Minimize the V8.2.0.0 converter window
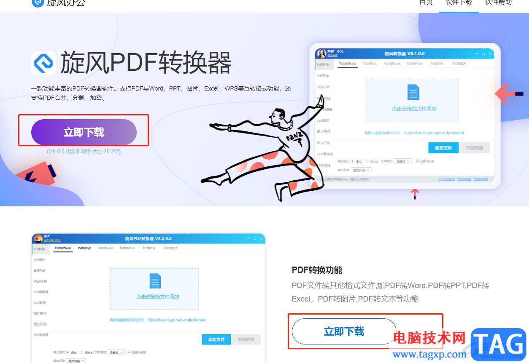 [248, 239]
